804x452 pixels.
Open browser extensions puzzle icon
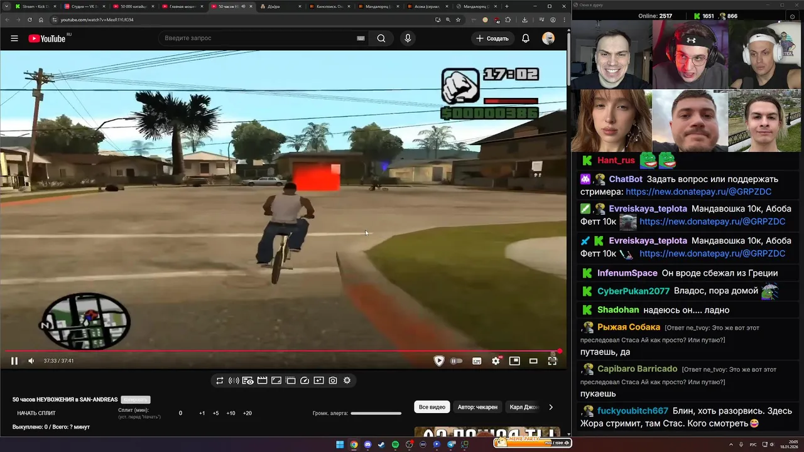pos(508,19)
